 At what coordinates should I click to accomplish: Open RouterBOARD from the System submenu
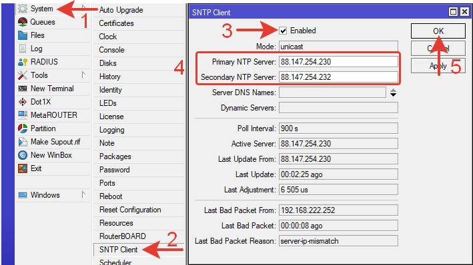pyautogui.click(x=123, y=236)
